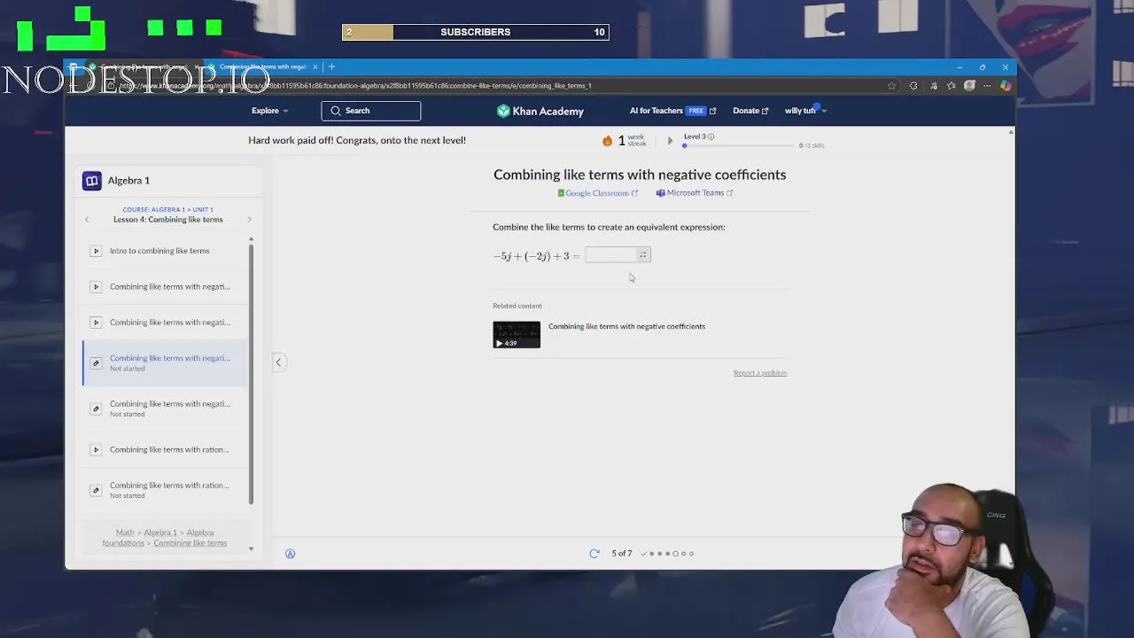Click the accessibility icon in the bottom bar
1134x638 pixels.
(290, 554)
